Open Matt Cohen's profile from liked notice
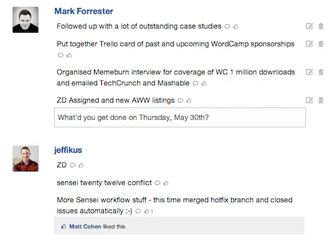This screenshot has height=240, width=333. point(85,227)
